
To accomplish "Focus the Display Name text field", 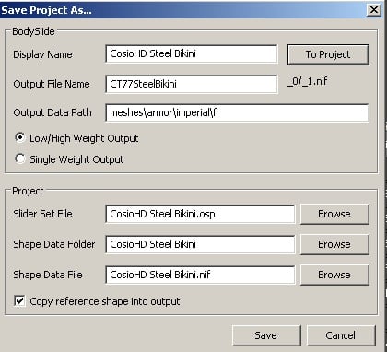I will pyautogui.click(x=192, y=54).
